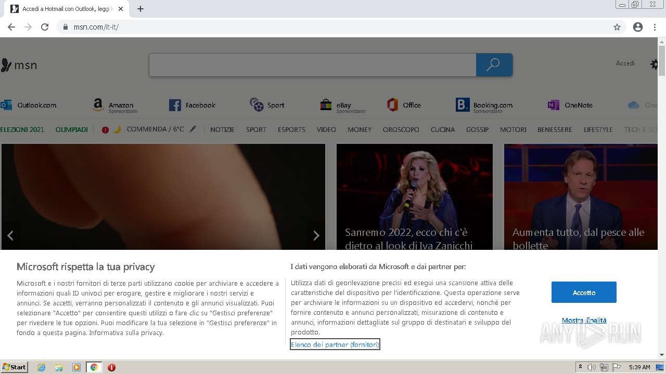Show previous carousel slide
The image size is (666, 374).
[10, 235]
